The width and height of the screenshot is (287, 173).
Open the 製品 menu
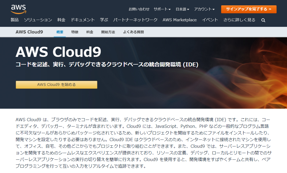pyautogui.click(x=15, y=20)
